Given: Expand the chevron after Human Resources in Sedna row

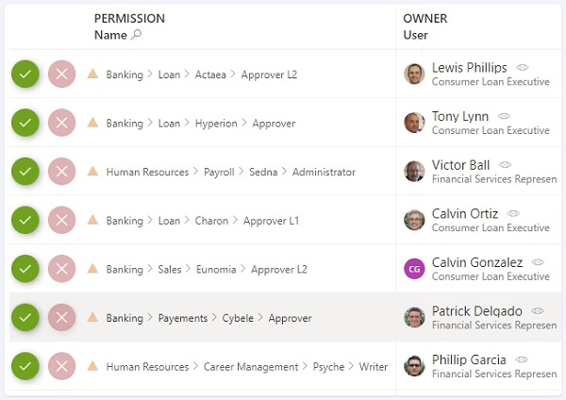Looking at the screenshot, I should pyautogui.click(x=196, y=172).
